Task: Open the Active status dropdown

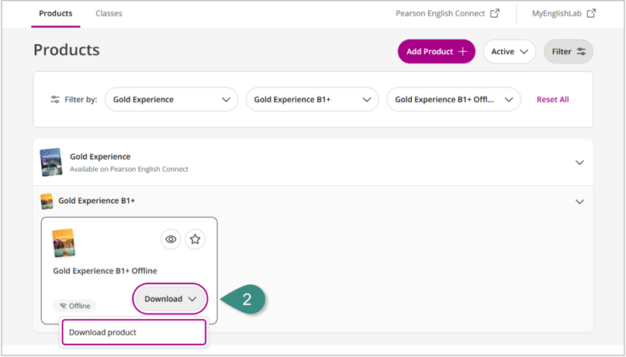Action: (x=510, y=51)
